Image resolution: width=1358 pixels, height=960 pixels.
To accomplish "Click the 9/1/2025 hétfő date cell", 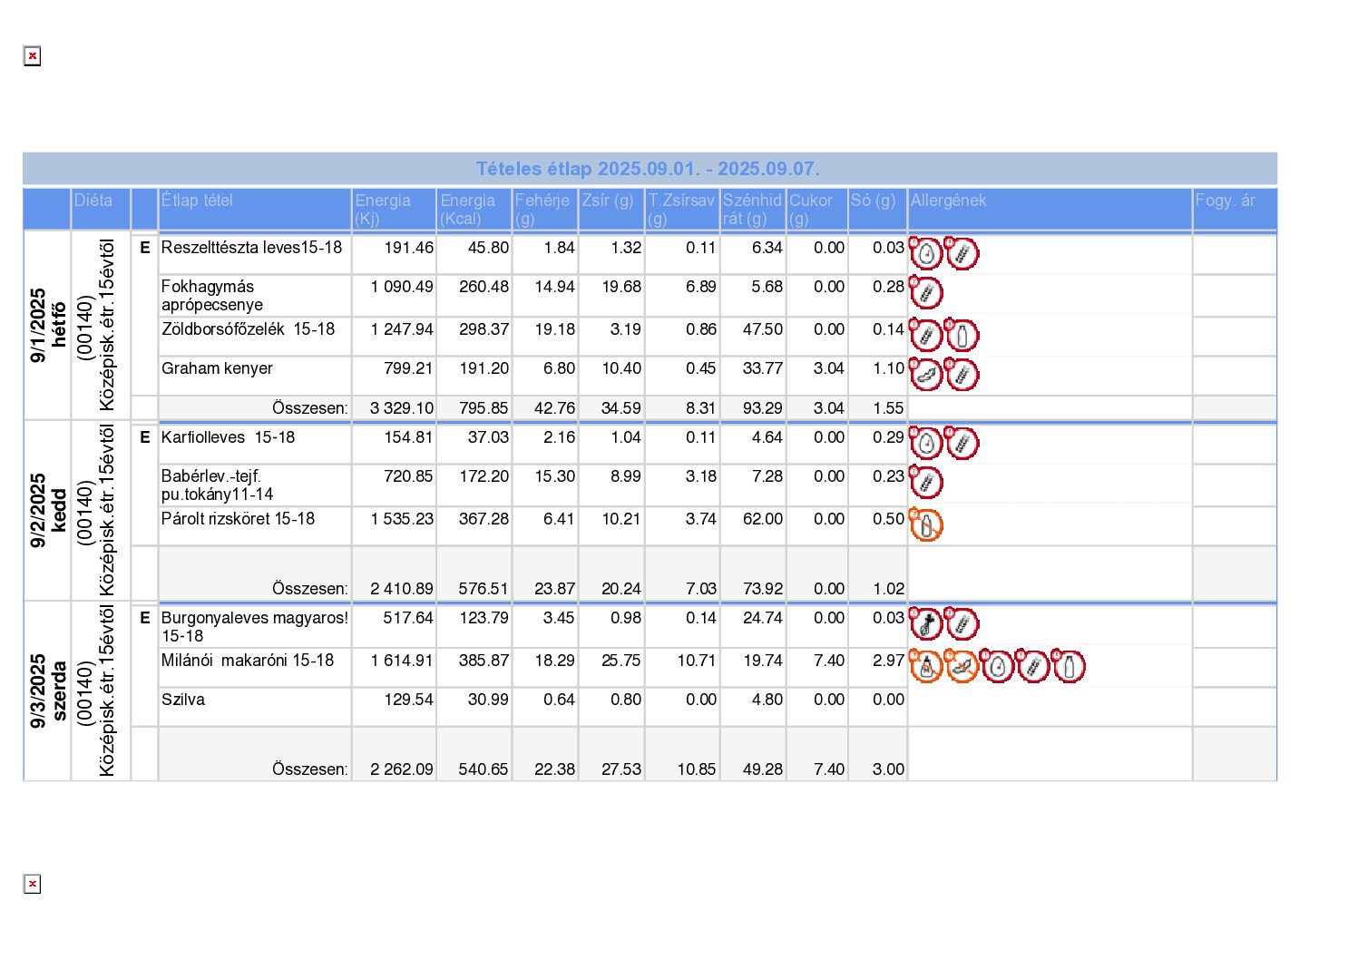I will [47, 325].
